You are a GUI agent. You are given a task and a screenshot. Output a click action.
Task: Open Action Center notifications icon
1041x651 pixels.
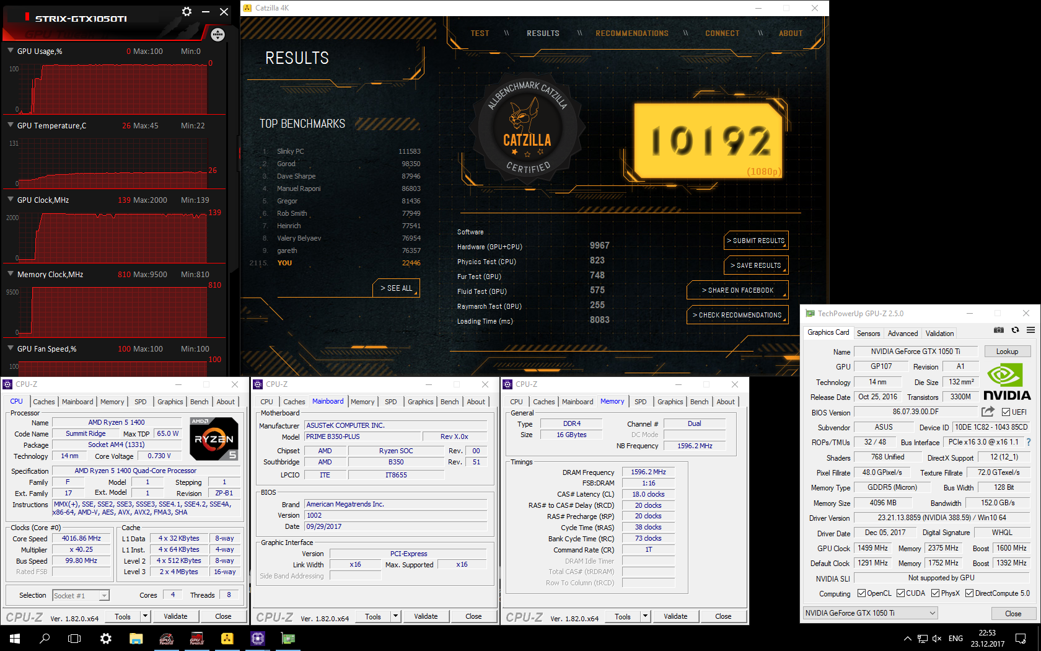pyautogui.click(x=1021, y=639)
